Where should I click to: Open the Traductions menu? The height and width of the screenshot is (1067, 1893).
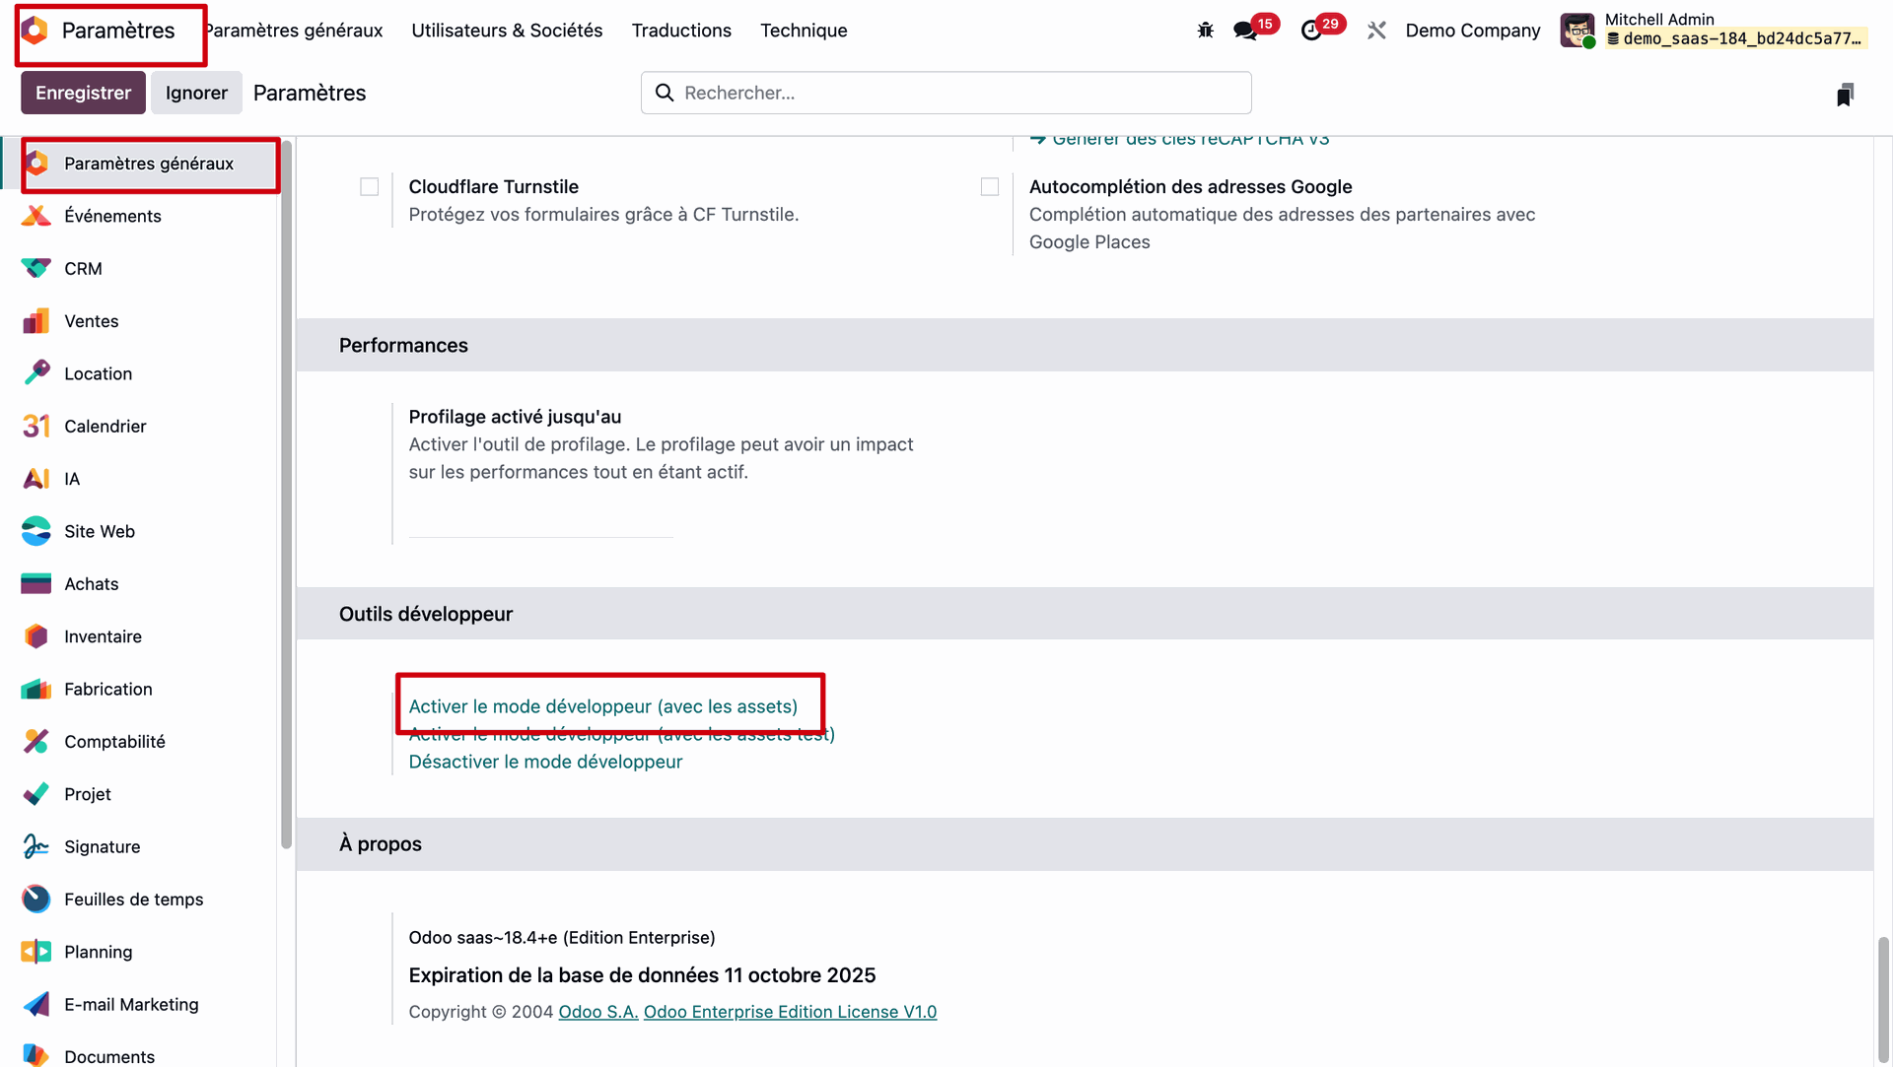681,31
